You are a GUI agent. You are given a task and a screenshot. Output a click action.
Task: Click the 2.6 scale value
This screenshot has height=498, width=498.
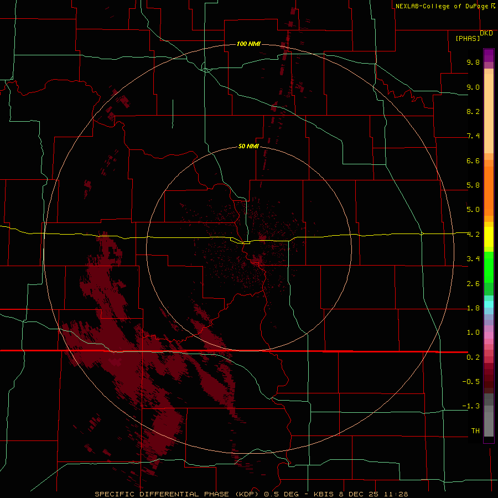click(473, 284)
